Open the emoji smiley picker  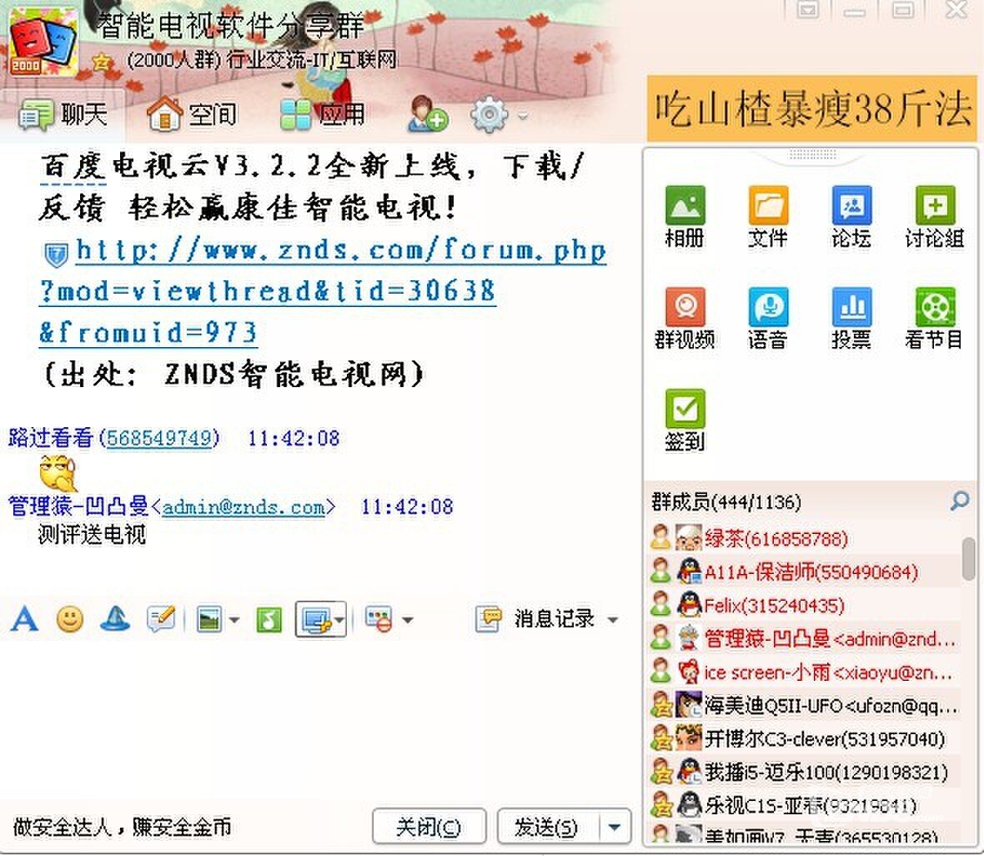[70, 619]
